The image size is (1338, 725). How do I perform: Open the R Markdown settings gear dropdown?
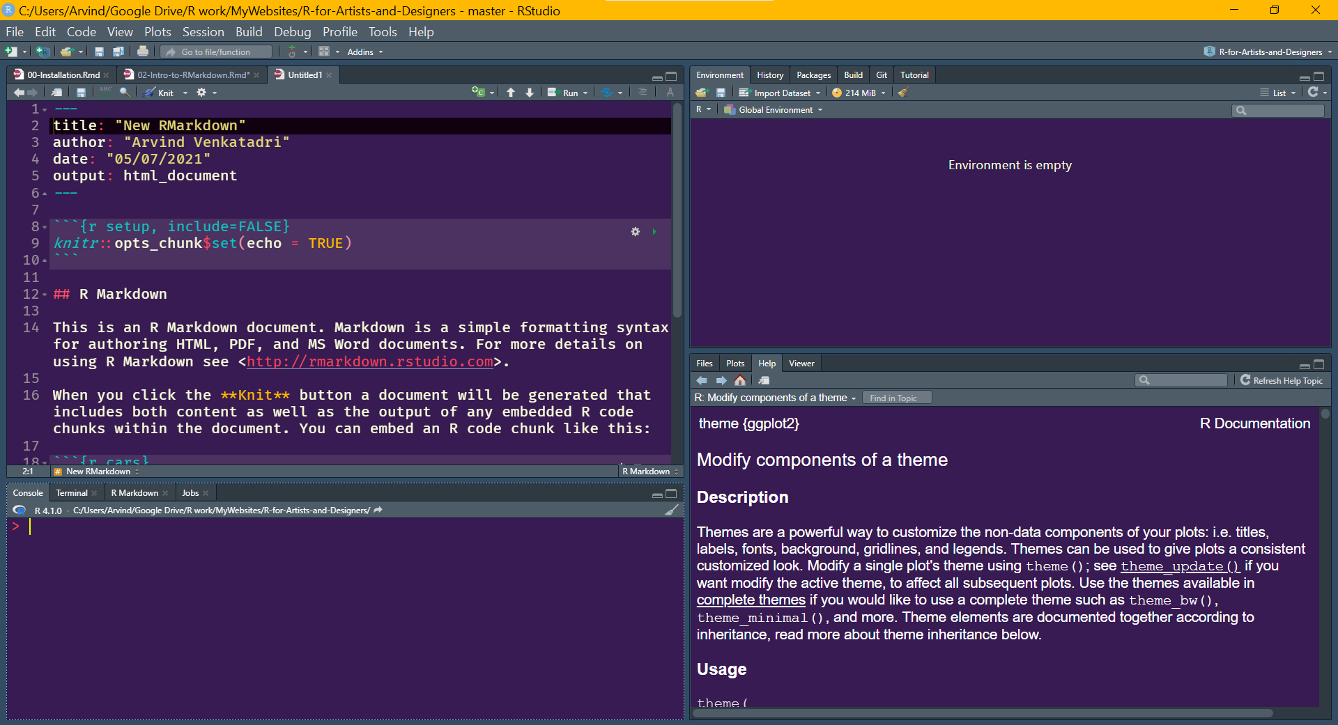tap(206, 93)
